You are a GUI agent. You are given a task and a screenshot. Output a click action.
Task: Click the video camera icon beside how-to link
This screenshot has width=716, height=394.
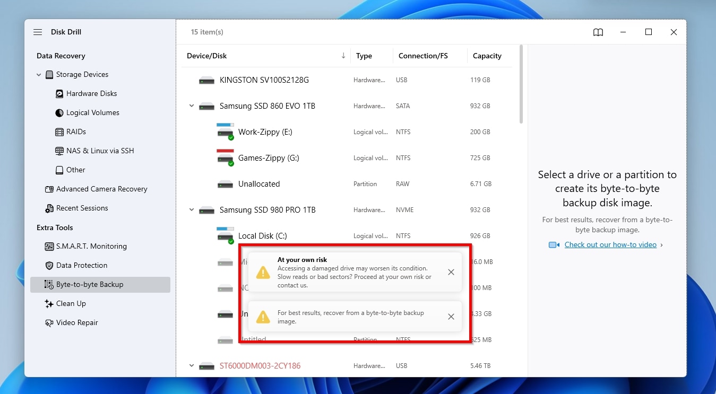pos(554,245)
